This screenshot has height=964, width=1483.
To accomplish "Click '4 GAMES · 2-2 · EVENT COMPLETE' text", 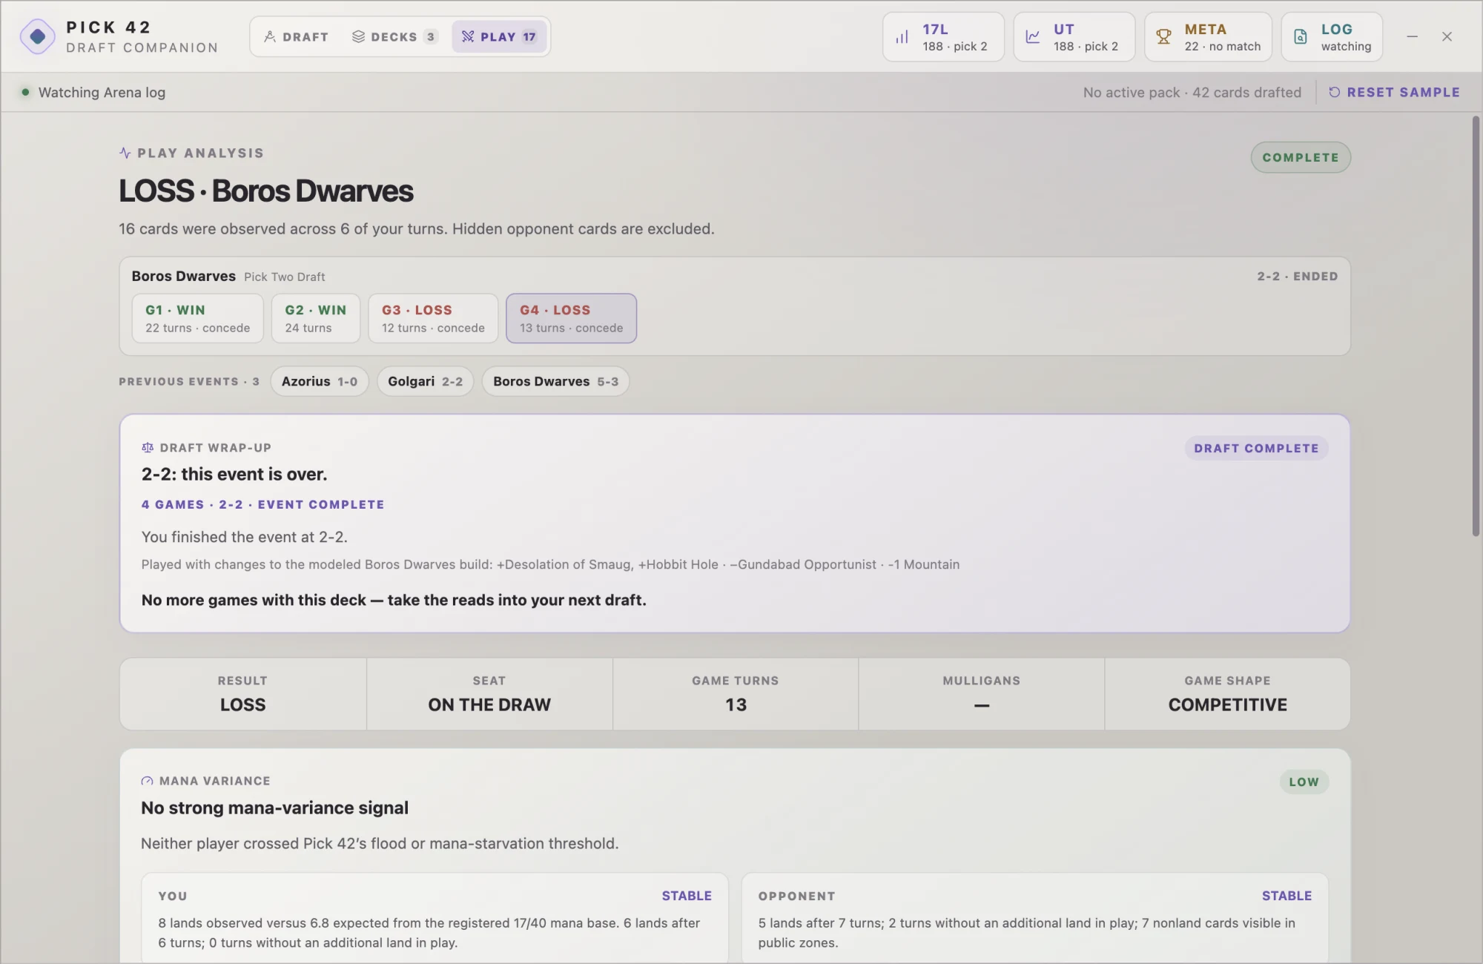I will coord(263,504).
